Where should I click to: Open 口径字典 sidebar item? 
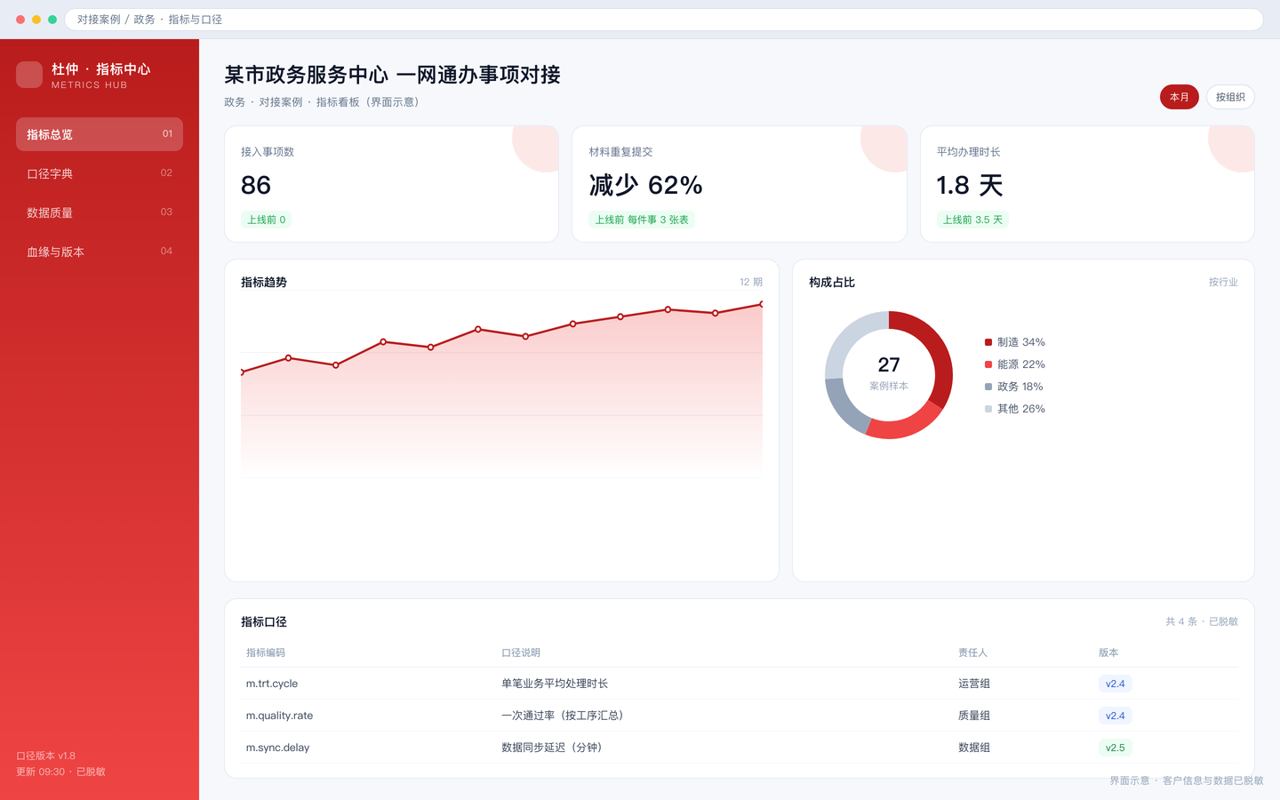pos(100,173)
